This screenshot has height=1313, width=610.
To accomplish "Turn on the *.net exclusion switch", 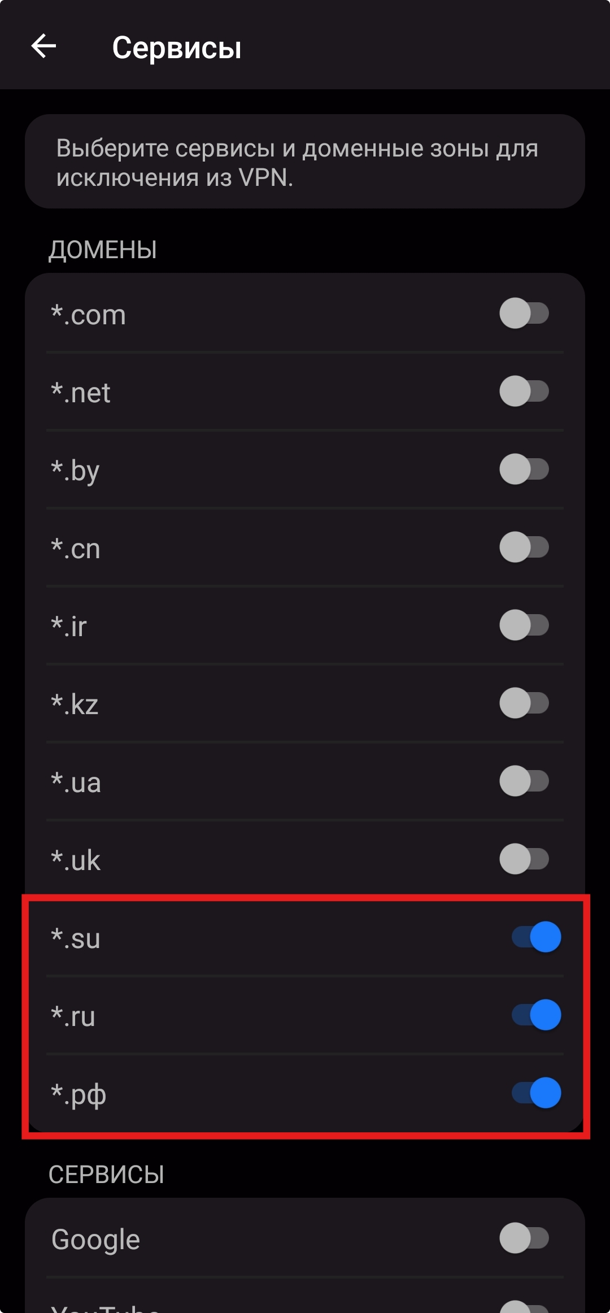I will (524, 392).
